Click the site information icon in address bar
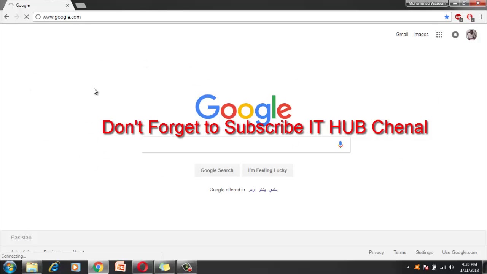This screenshot has width=487, height=274. coord(38,17)
